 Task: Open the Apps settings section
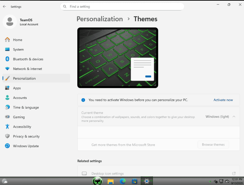click(x=36, y=88)
